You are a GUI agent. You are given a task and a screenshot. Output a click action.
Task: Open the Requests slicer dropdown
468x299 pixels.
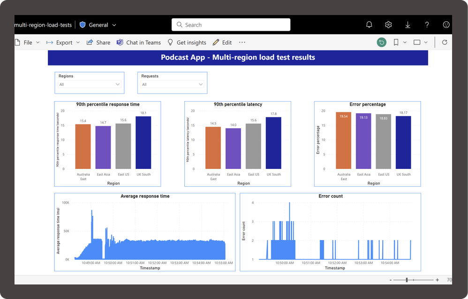pos(172,84)
